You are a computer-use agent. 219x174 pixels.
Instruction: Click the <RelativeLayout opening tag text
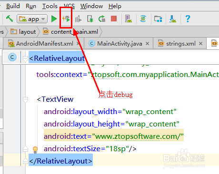(57, 58)
